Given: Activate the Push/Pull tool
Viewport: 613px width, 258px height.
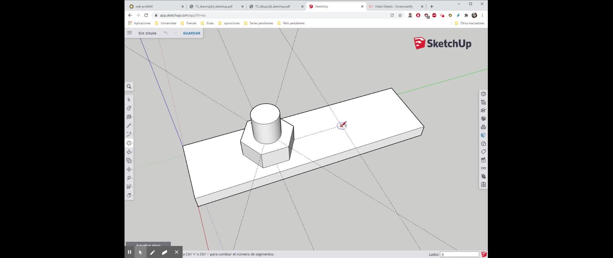Looking at the screenshot, I should 129,152.
